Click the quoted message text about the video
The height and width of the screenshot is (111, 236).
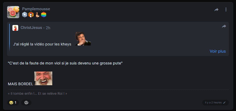42,44
